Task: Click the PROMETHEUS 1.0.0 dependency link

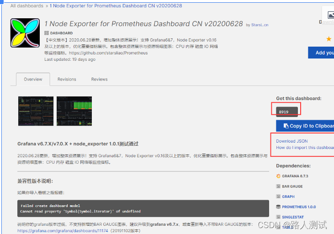Action: coord(299,207)
